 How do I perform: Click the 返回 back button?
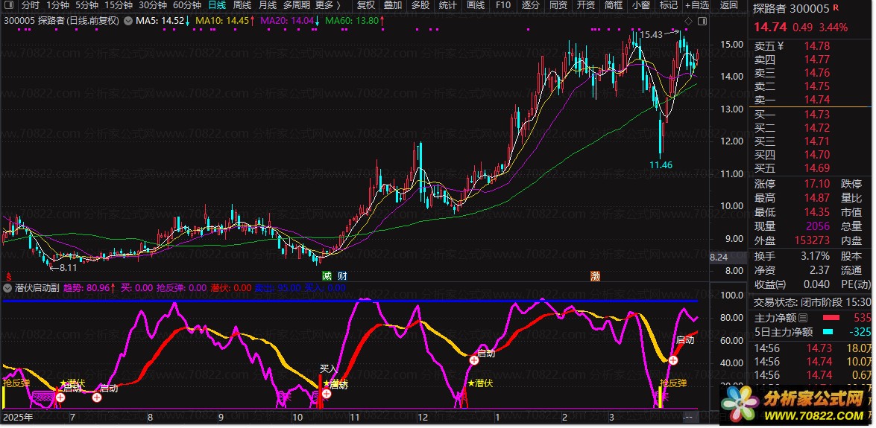[x=728, y=5]
